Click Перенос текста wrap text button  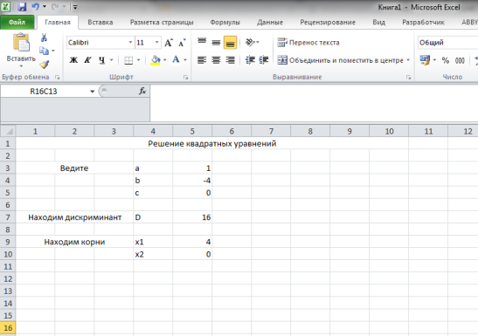pos(308,42)
